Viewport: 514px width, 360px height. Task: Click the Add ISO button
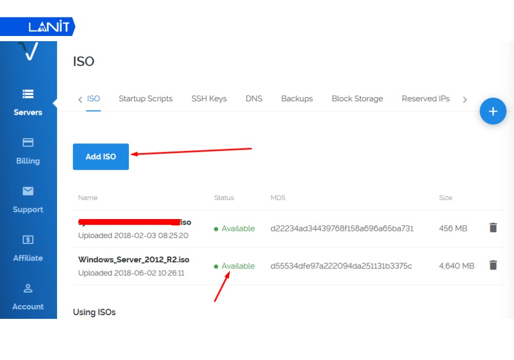tap(100, 157)
